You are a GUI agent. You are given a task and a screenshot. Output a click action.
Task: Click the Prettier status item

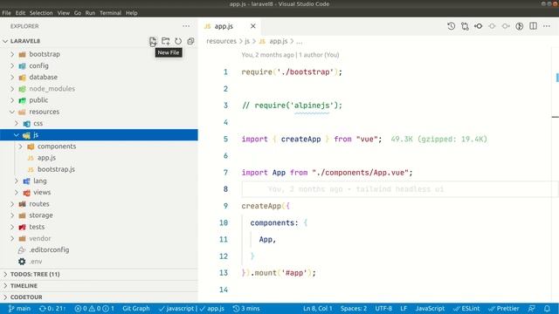click(503, 309)
